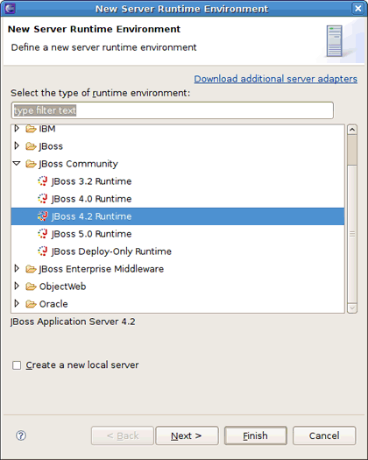Select the ObjectWeb label
Screen dimensions: 368x460
coord(62,287)
